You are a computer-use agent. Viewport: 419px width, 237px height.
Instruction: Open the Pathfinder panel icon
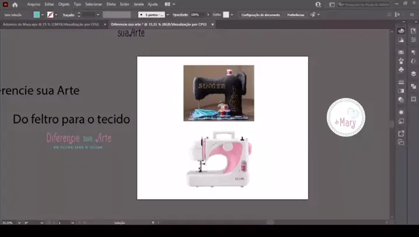point(413,86)
